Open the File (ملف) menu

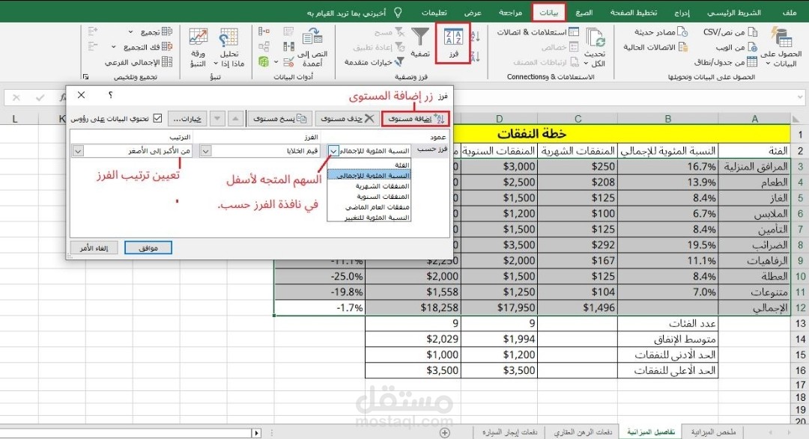pyautogui.click(x=789, y=13)
